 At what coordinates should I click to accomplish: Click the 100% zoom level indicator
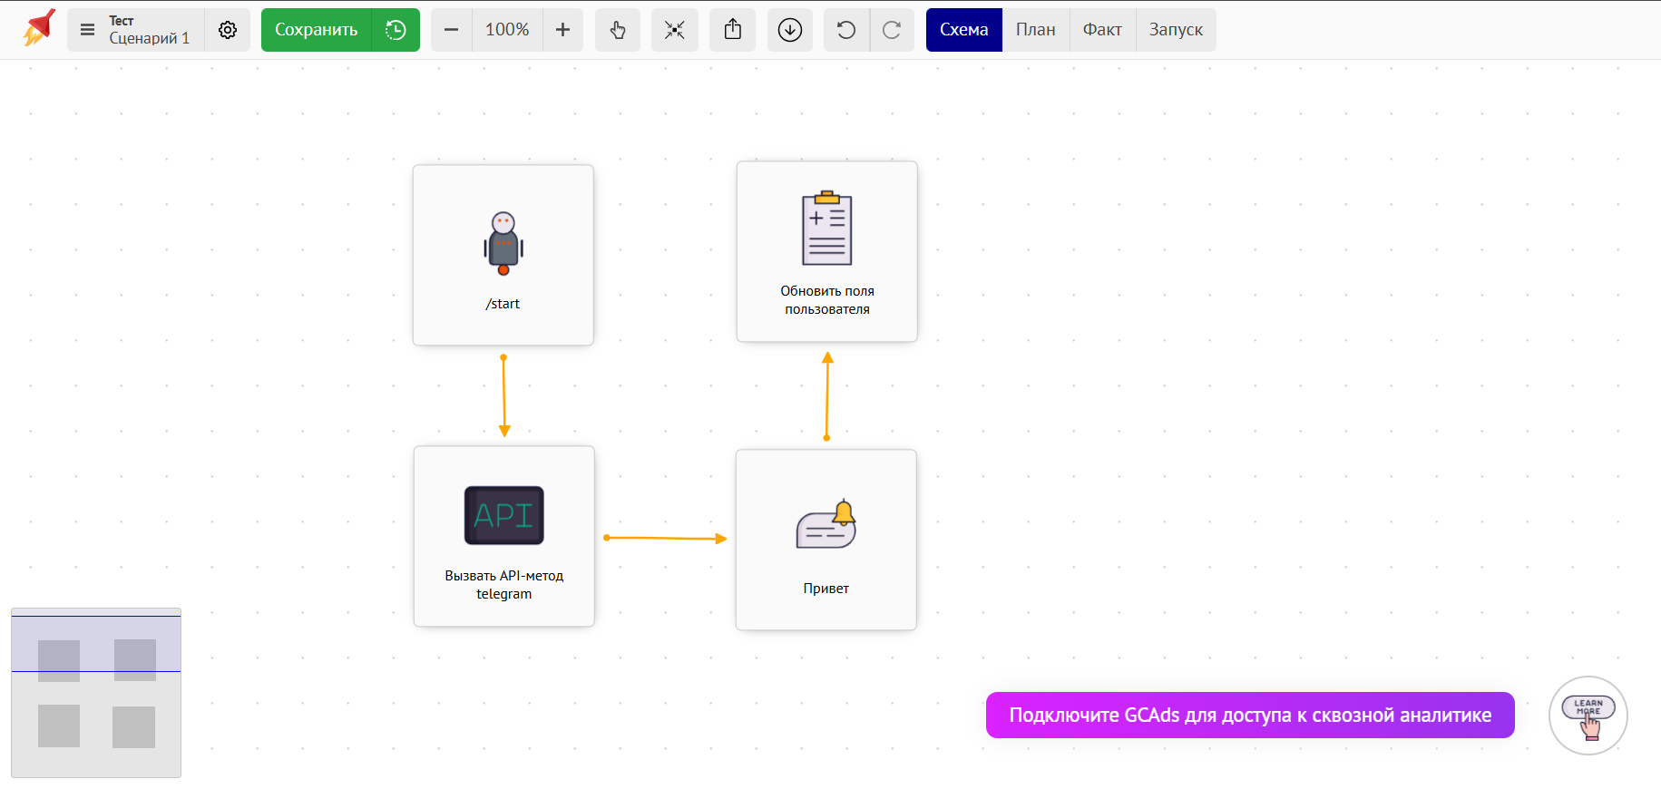click(x=507, y=30)
